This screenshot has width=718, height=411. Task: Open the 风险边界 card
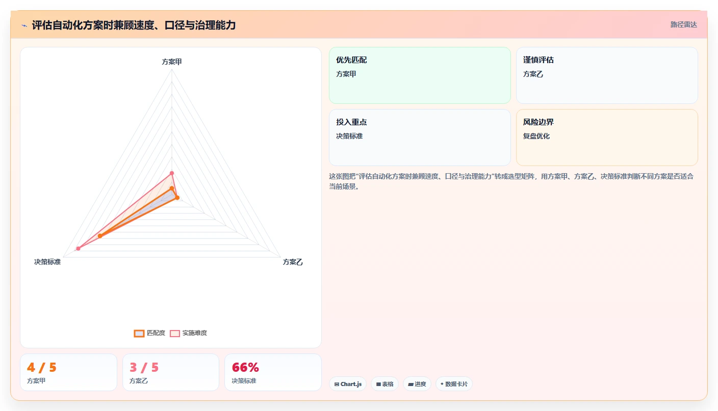point(607,138)
